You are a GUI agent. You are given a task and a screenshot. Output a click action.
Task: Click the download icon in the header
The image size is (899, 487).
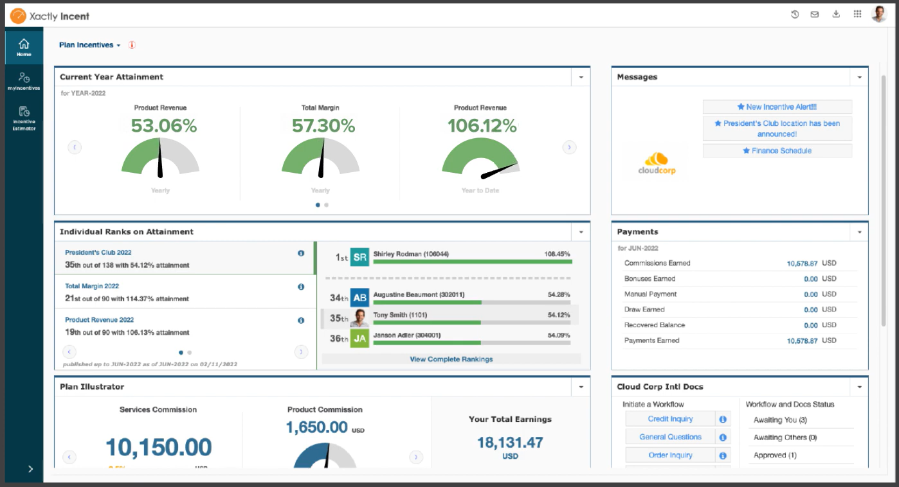pyautogui.click(x=836, y=14)
